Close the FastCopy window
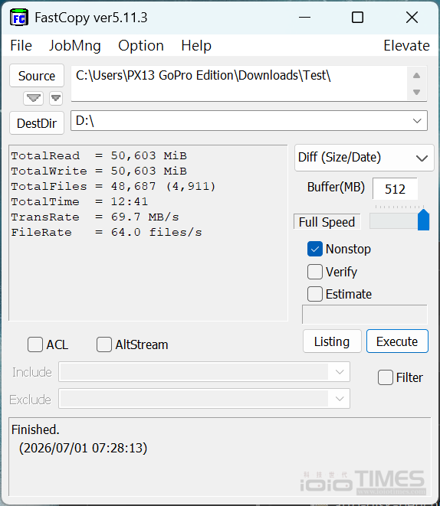The width and height of the screenshot is (440, 506). pyautogui.click(x=412, y=18)
